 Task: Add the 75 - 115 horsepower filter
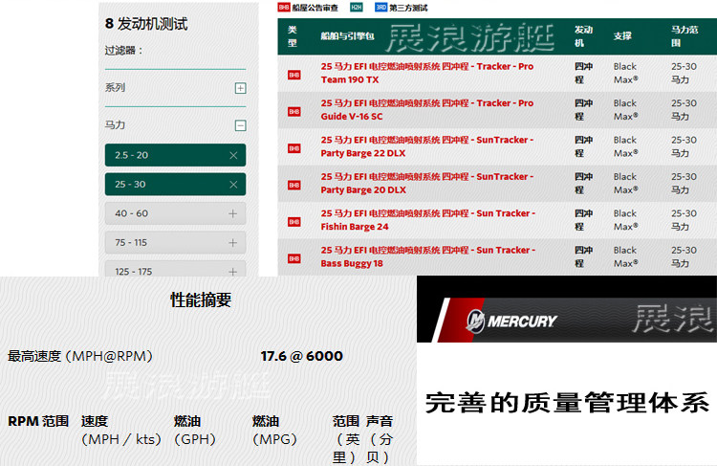click(x=232, y=243)
